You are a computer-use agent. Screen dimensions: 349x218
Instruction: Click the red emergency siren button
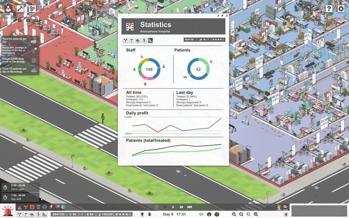(8, 210)
